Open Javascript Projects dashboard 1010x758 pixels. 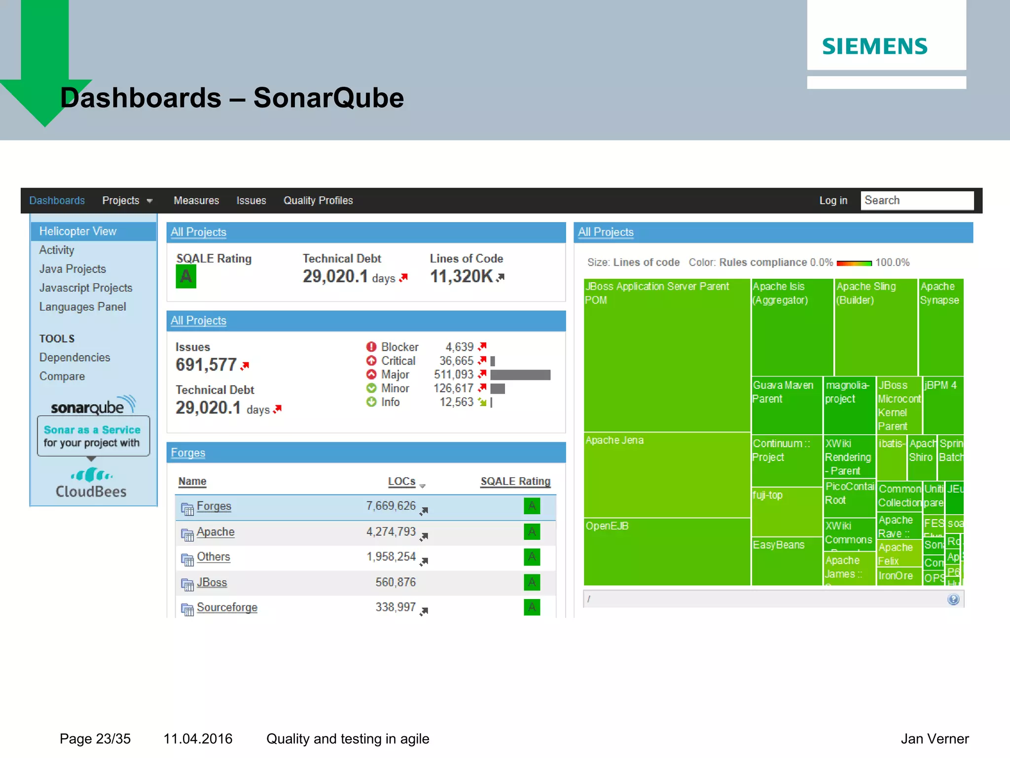[x=86, y=288]
